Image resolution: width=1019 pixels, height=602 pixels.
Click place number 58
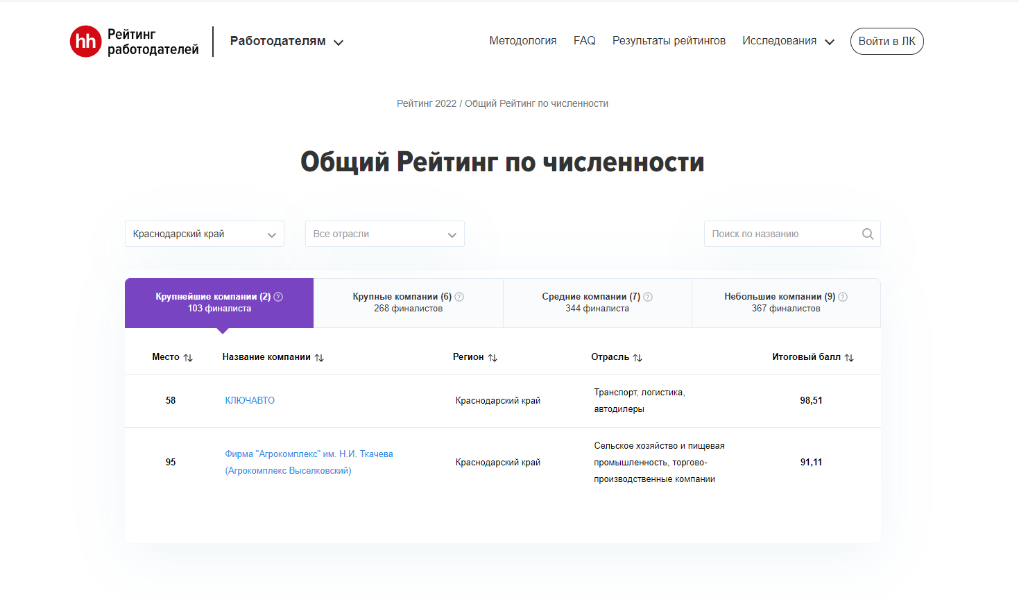click(171, 401)
